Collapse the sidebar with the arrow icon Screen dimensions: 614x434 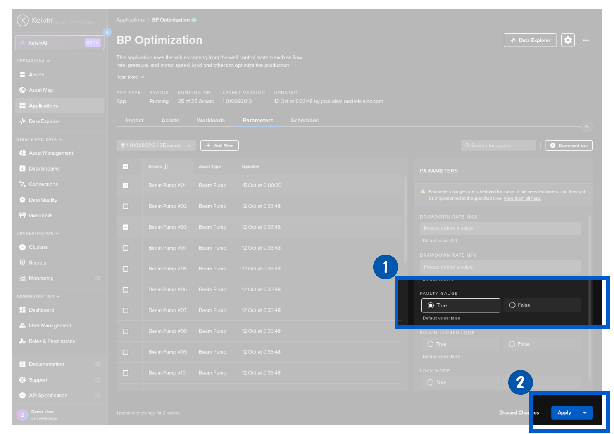107,33
